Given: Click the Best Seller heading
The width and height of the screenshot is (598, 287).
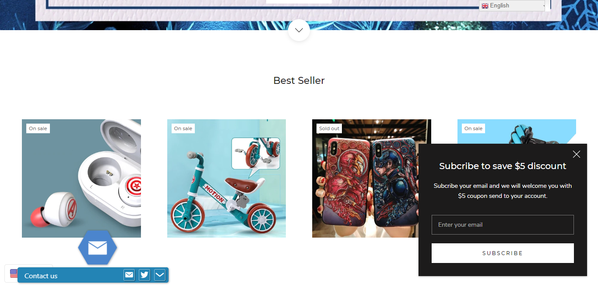Looking at the screenshot, I should pyautogui.click(x=299, y=80).
